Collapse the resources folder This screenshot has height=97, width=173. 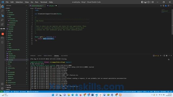[10, 39]
